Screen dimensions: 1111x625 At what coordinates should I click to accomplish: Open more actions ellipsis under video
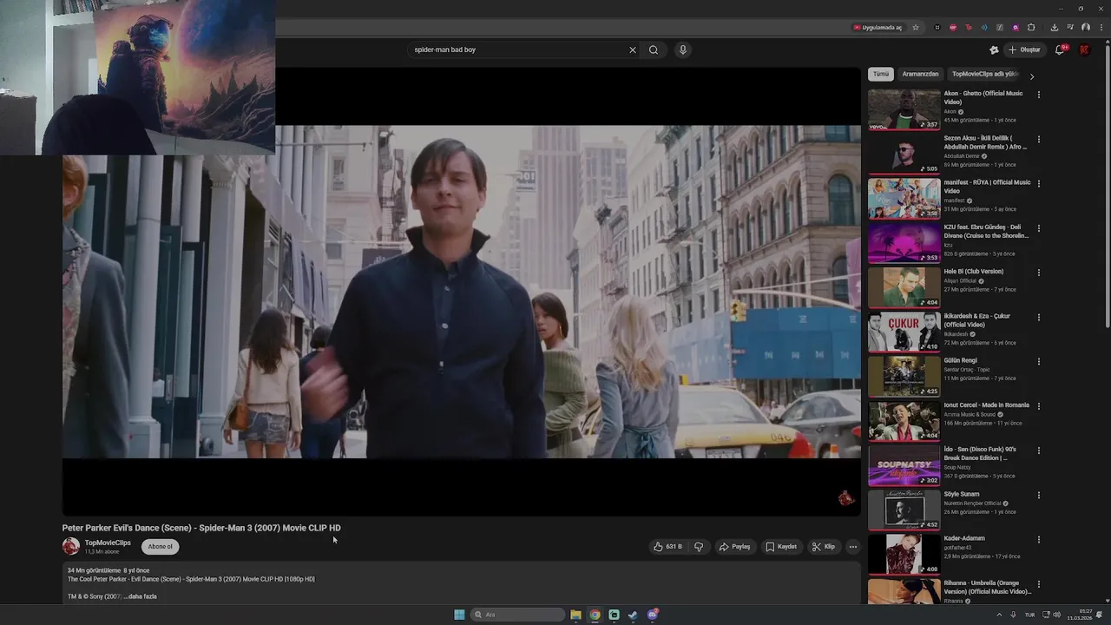(852, 547)
